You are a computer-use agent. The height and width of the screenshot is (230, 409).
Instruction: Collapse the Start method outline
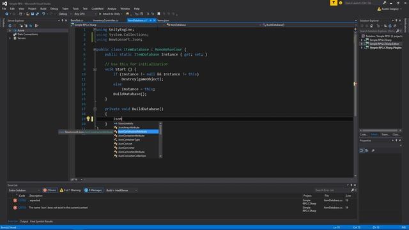pyautogui.click(x=95, y=69)
